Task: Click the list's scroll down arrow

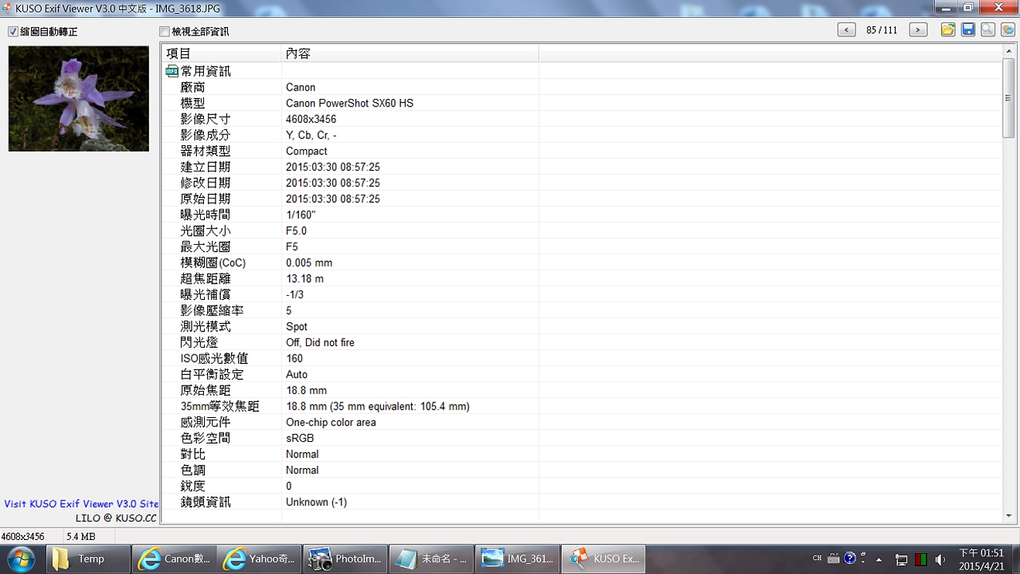Action: [x=1008, y=516]
